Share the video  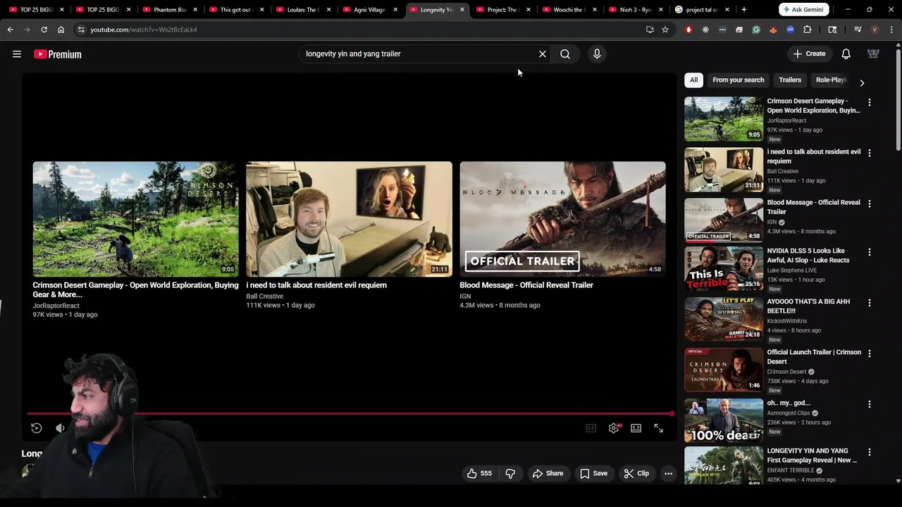point(548,474)
